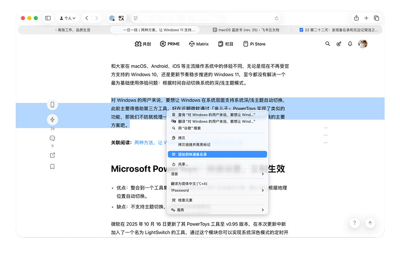Screen dimensions: 400x258
Task: Select 查询 context menu entry
Action: pyautogui.click(x=217, y=115)
